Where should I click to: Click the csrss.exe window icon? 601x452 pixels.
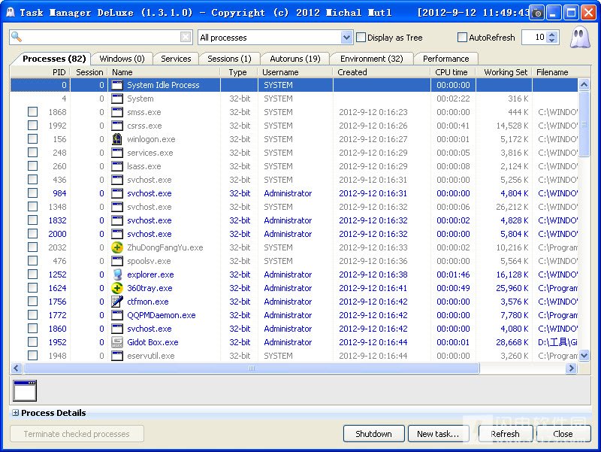point(117,126)
